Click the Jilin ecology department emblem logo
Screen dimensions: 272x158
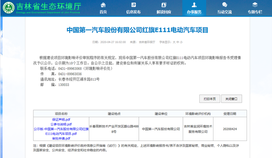click(x=8, y=7)
